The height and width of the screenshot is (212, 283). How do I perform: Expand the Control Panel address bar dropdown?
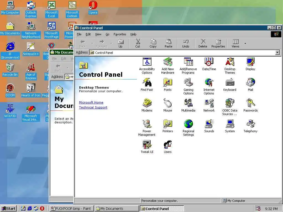coord(277,52)
